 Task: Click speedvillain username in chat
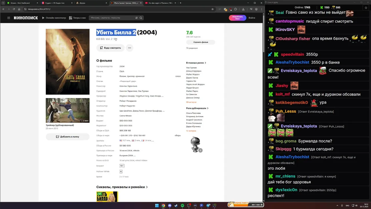292,54
